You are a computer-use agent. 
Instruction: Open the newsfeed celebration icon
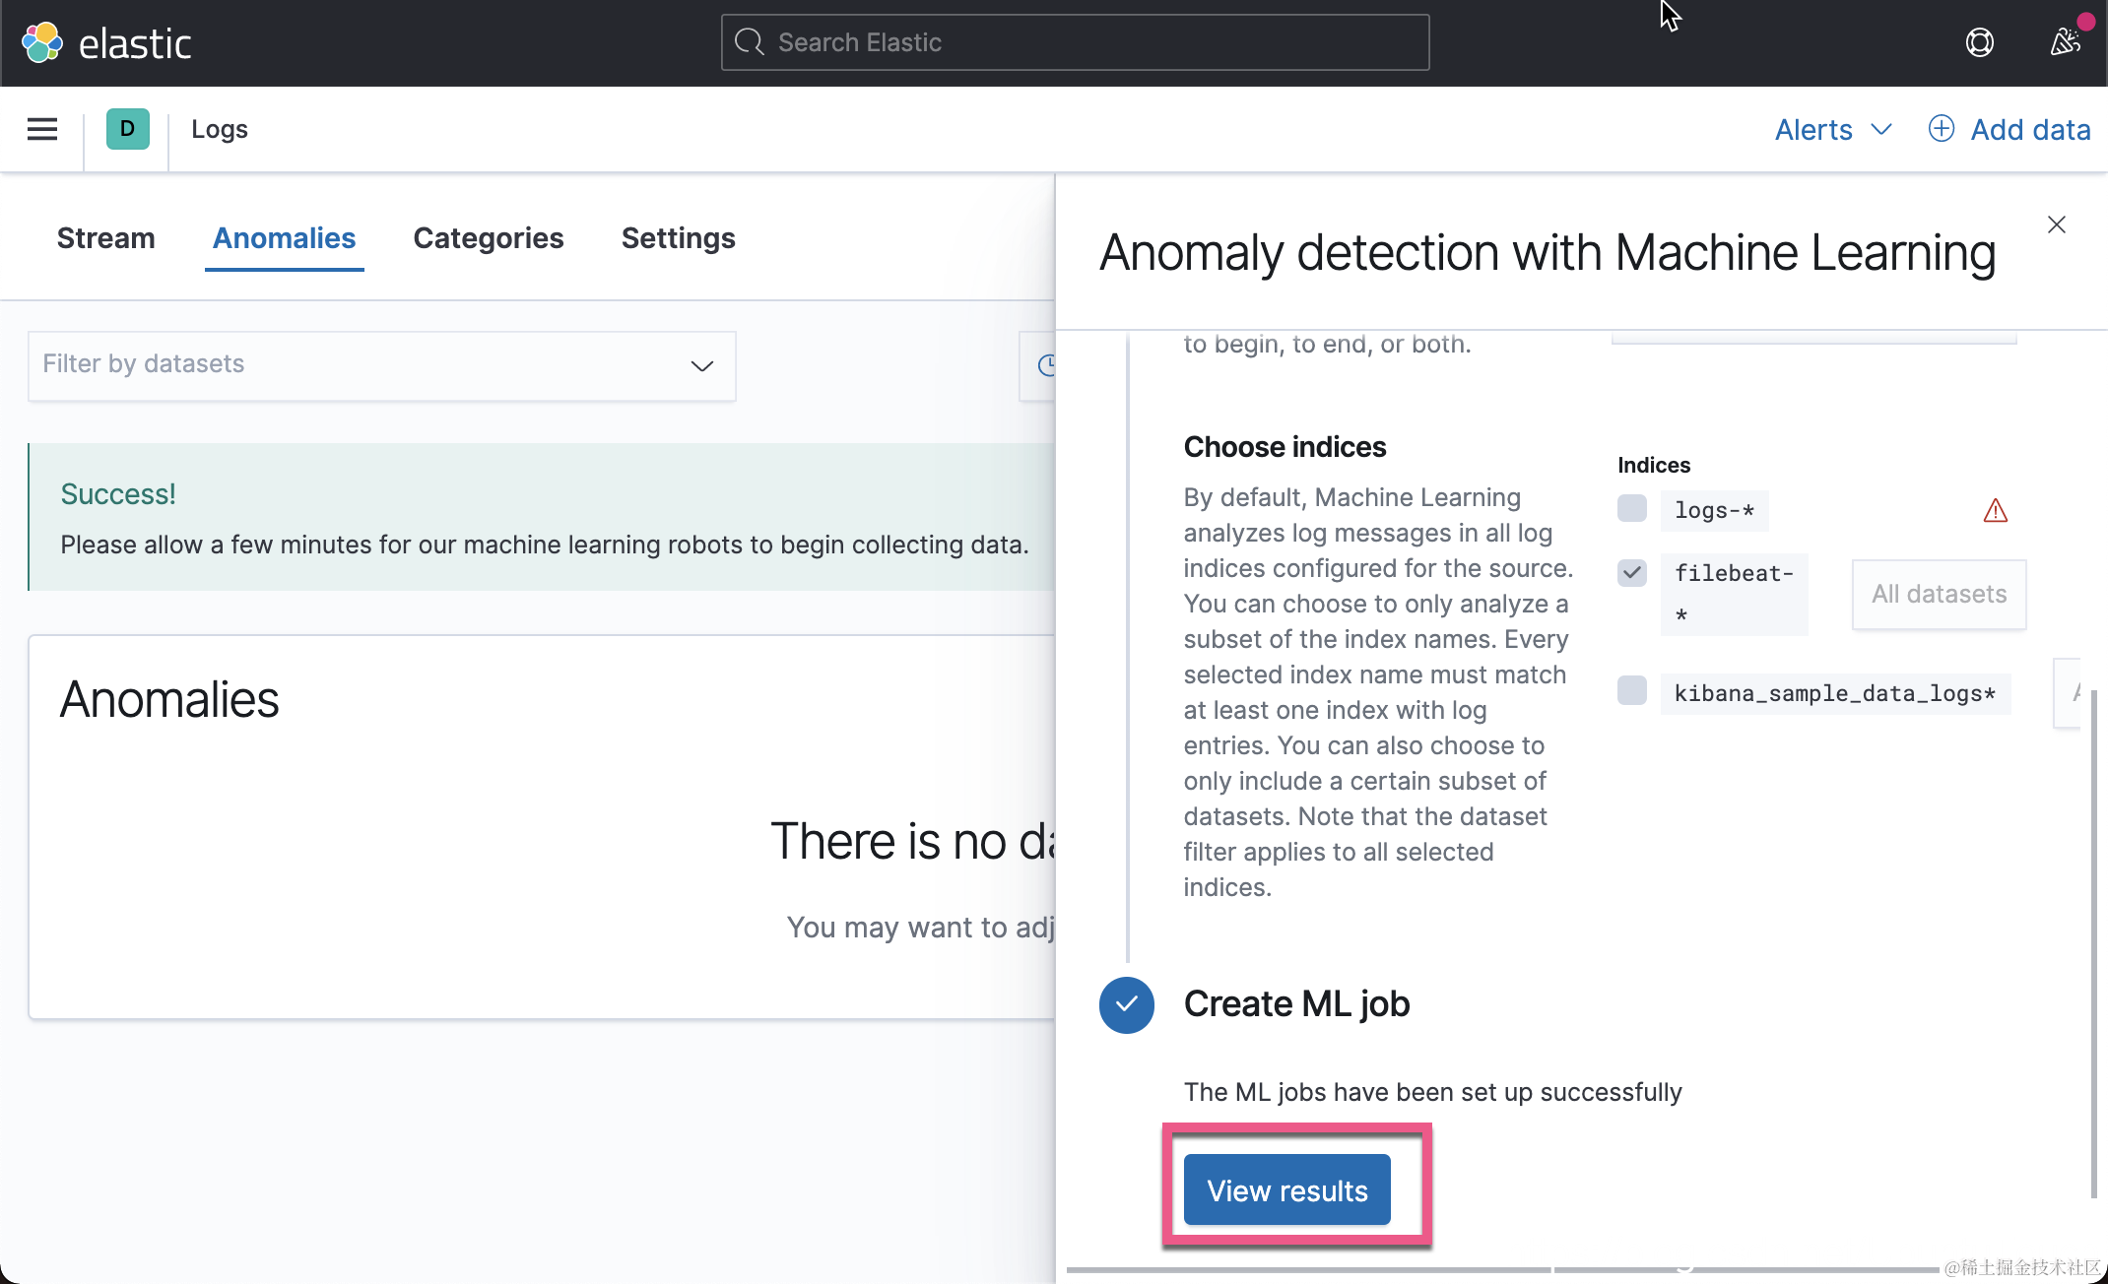click(x=2065, y=42)
